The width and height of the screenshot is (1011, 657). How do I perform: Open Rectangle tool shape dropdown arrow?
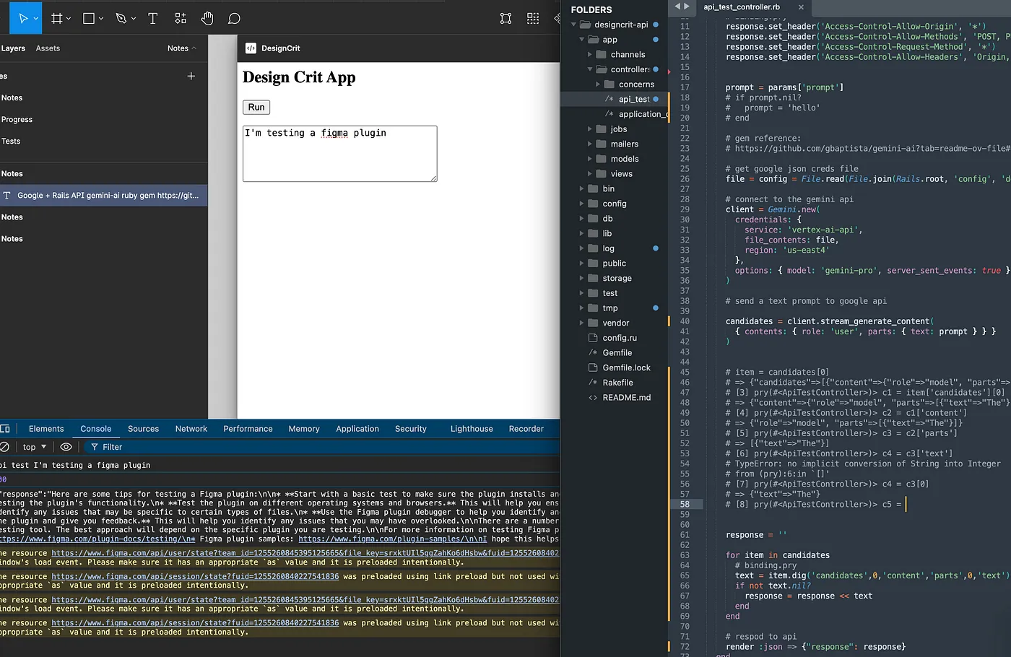point(101,19)
